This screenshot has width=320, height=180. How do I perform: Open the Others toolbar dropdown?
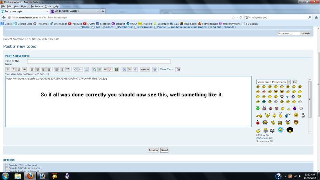point(145,69)
